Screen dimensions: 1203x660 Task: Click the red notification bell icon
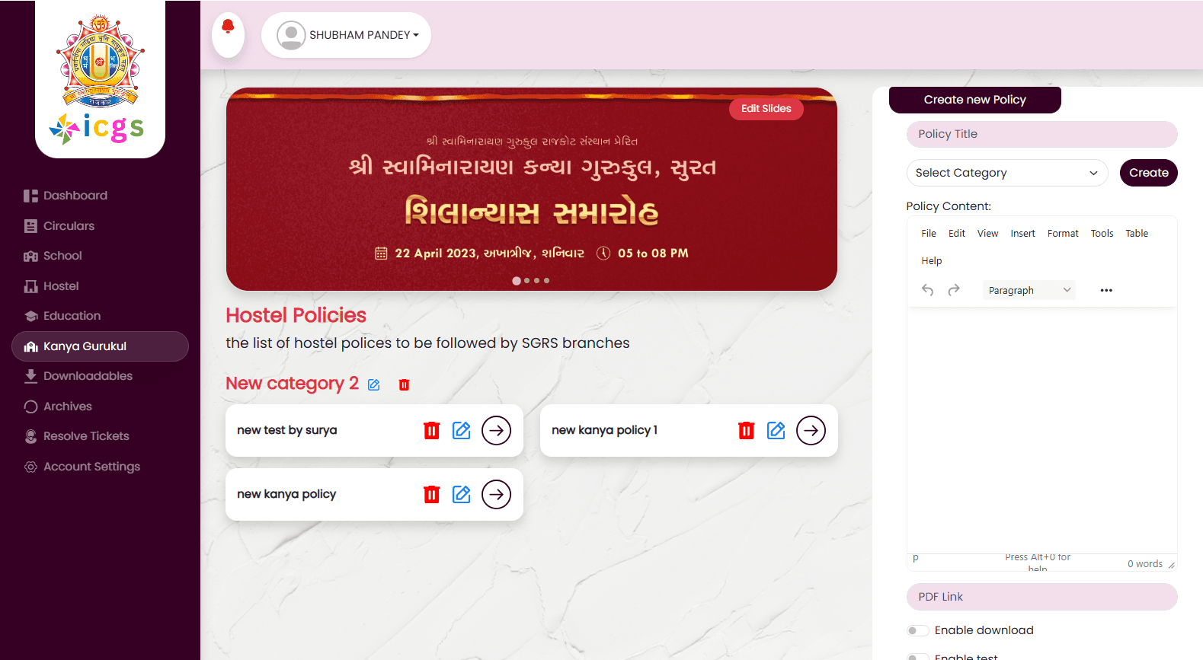228,28
